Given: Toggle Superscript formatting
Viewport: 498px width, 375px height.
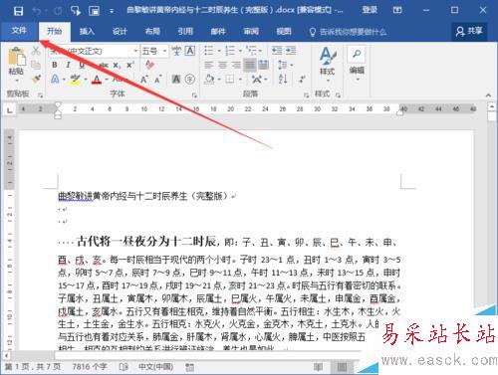Looking at the screenshot, I should tap(130, 65).
